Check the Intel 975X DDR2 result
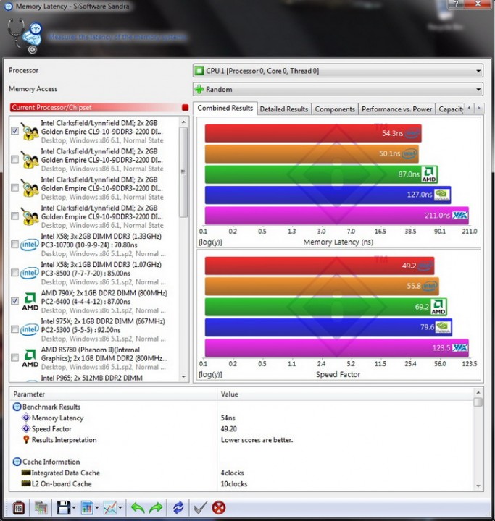The height and width of the screenshot is (521, 495). pos(14,329)
